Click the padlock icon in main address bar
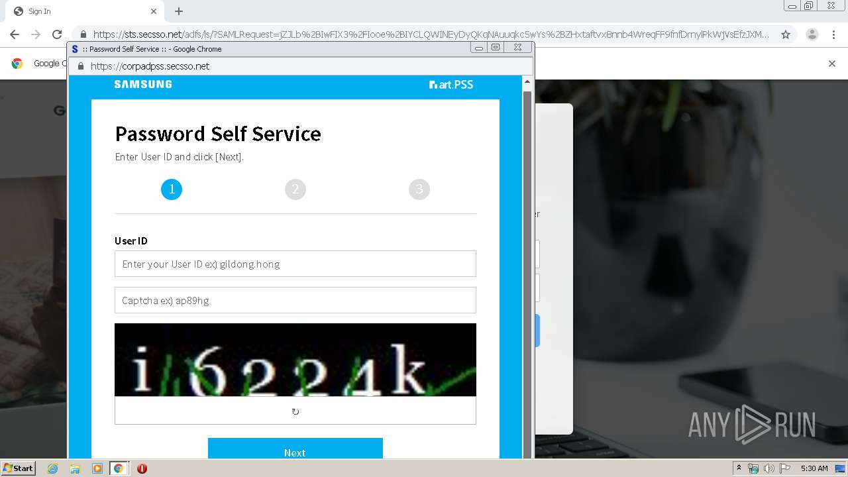 [x=83, y=34]
